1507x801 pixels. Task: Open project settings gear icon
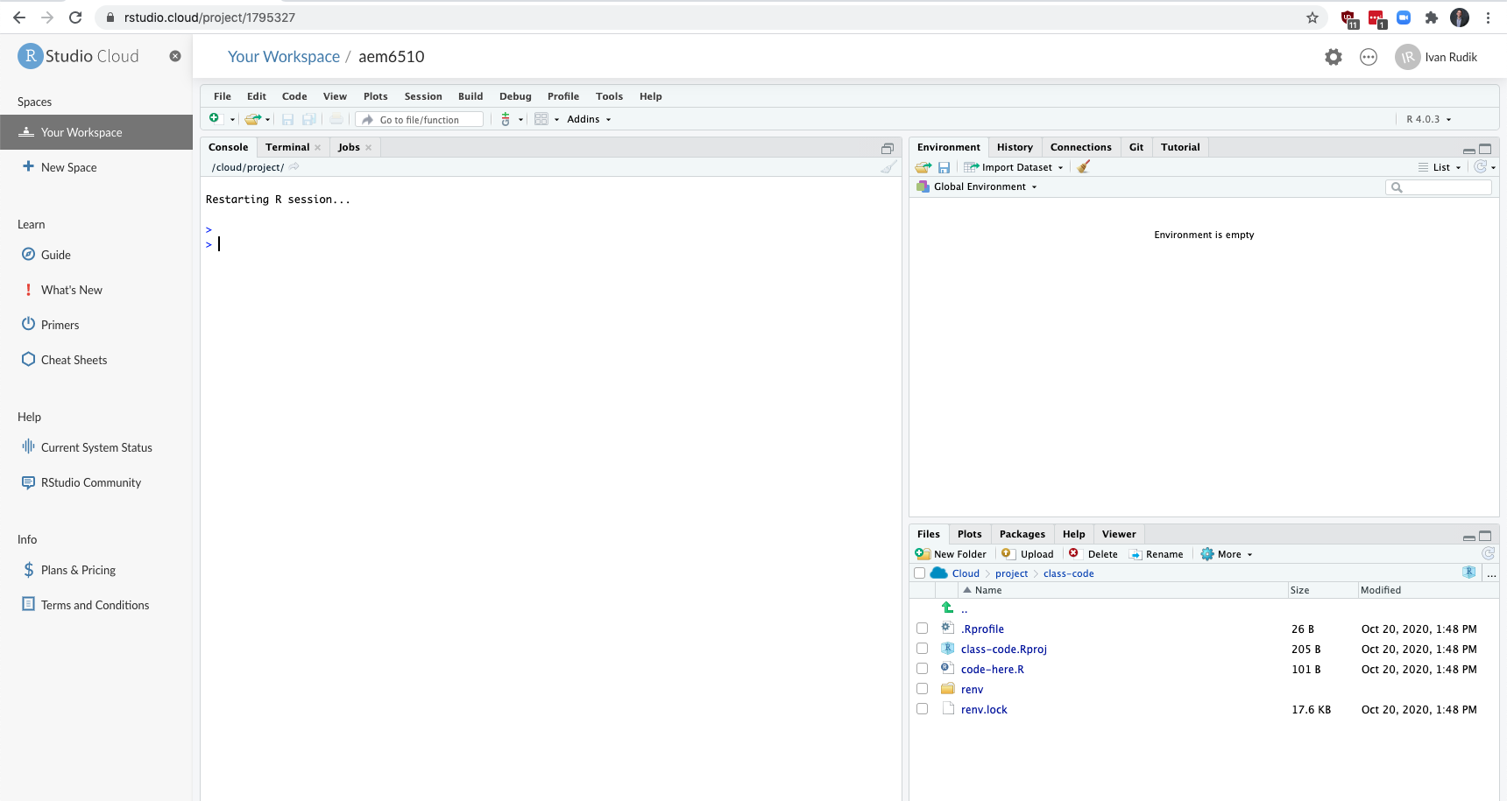tap(1333, 57)
